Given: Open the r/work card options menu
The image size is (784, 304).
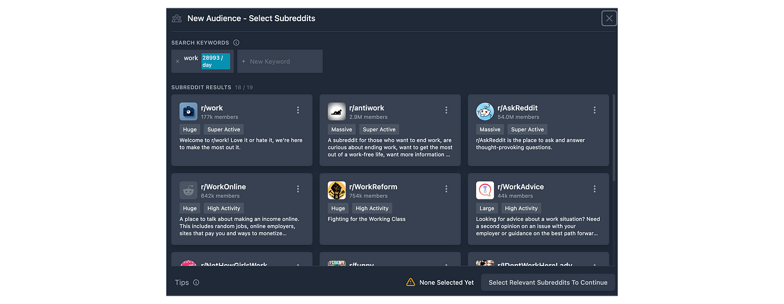Looking at the screenshot, I should (298, 110).
